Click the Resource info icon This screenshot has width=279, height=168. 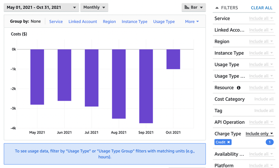tap(239, 88)
